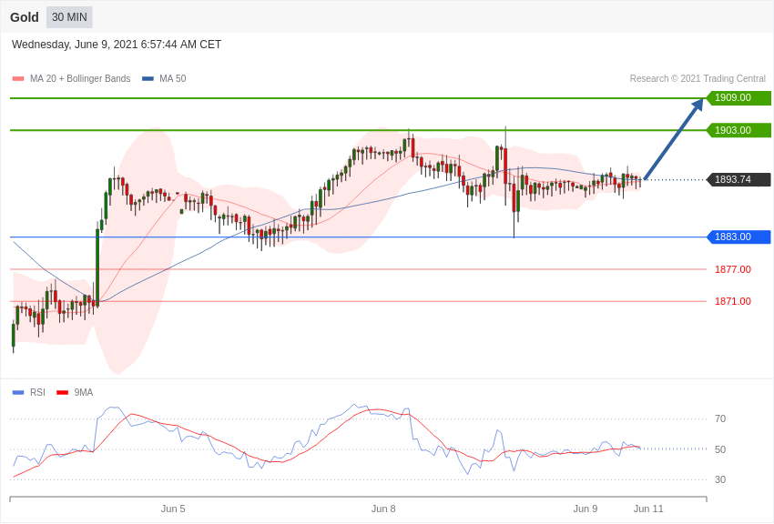The width and height of the screenshot is (774, 524).
Task: Click the 30 MIN timeframe badge
Action: coord(69,17)
